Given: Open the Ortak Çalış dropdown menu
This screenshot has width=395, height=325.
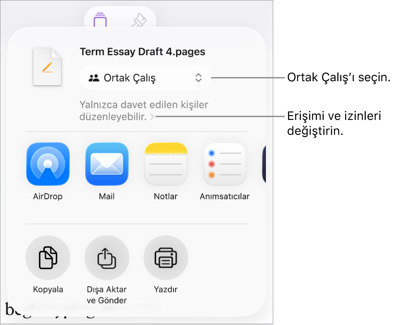Looking at the screenshot, I should click(145, 78).
